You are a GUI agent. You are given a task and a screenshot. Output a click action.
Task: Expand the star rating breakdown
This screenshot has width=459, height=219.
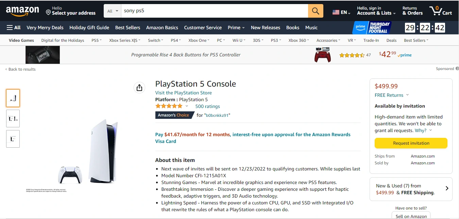(x=187, y=106)
